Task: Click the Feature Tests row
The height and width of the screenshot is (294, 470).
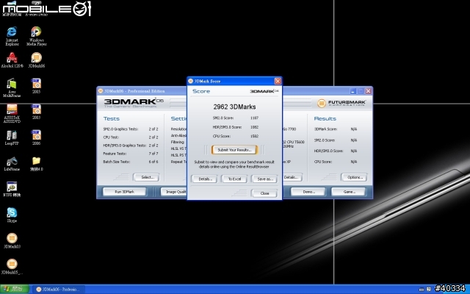Action: coord(131,154)
